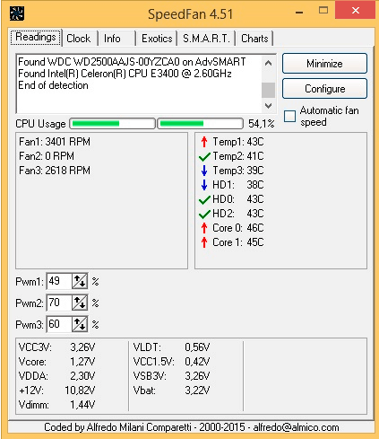Click the Pwm1 value field showing 49
Screen dimensions: 379x439
point(59,281)
